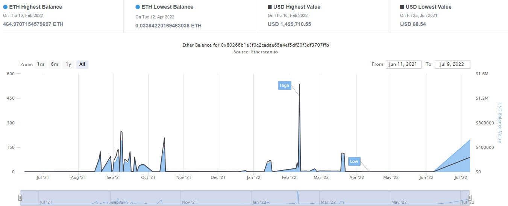Click the Low marker label on chart
Screen dimensions: 508x206
354,161
